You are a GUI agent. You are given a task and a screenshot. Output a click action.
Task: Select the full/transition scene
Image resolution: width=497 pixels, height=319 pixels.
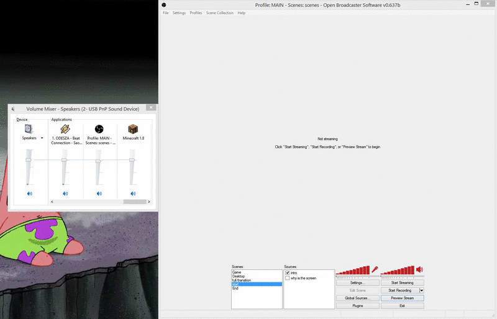(x=257, y=281)
